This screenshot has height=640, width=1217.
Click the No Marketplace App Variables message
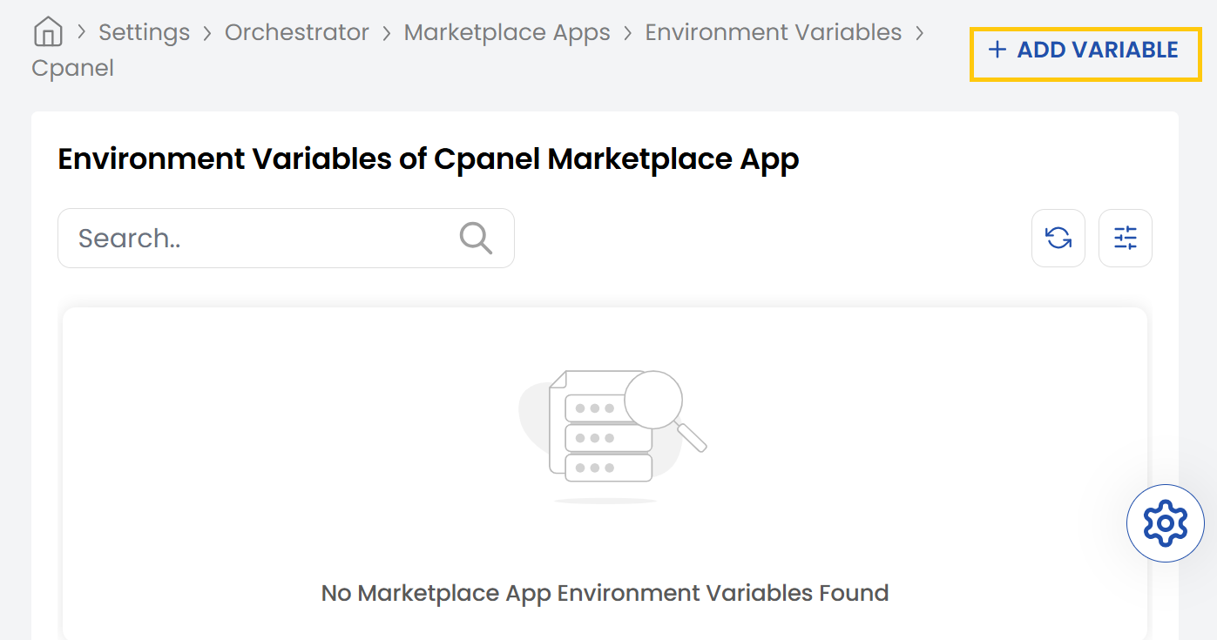605,593
